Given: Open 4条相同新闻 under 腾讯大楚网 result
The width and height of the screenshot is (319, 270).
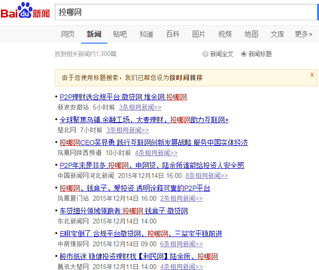Looking at the screenshot, I should 182,267.
